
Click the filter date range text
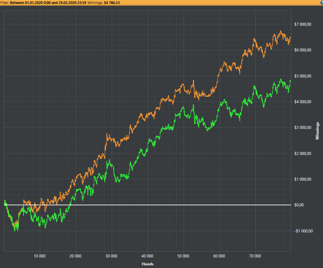[x=48, y=3]
